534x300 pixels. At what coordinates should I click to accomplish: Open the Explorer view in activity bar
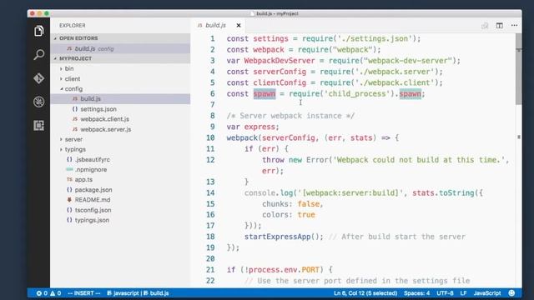tap(39, 31)
